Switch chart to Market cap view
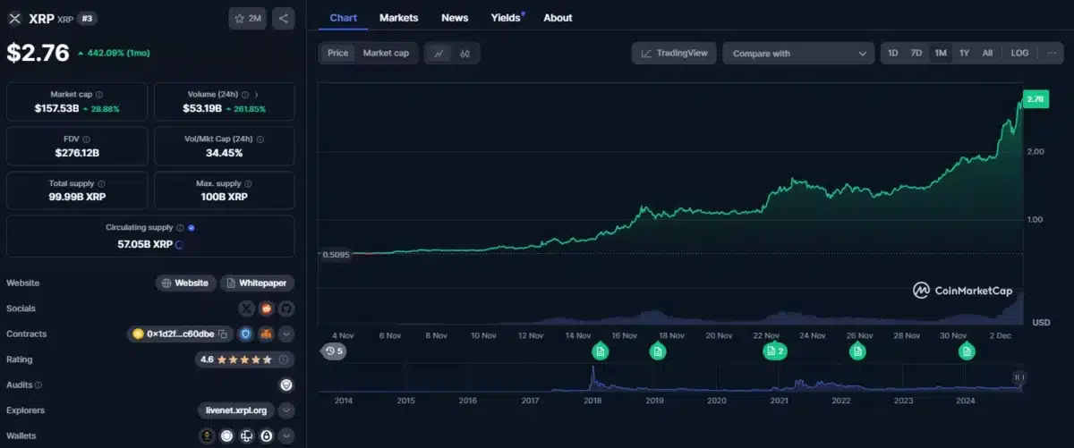The image size is (1074, 448). (386, 53)
